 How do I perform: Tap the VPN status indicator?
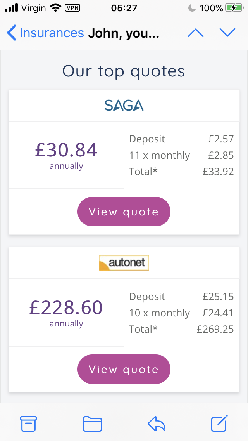coord(72,8)
